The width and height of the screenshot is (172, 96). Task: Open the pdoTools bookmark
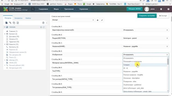pyautogui.click(x=55, y=4)
